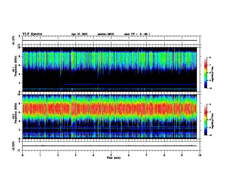Click the ch.3 voltage trace line

point(109,146)
